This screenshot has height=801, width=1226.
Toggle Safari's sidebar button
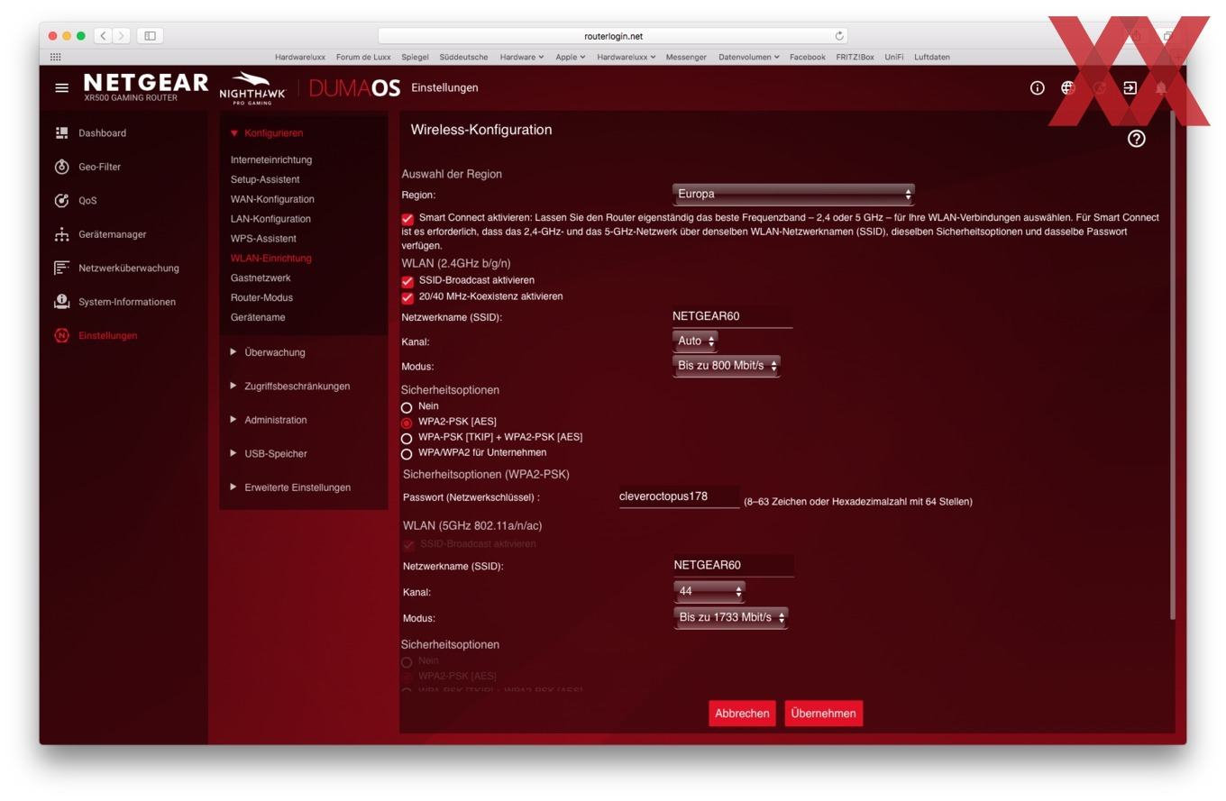point(150,36)
